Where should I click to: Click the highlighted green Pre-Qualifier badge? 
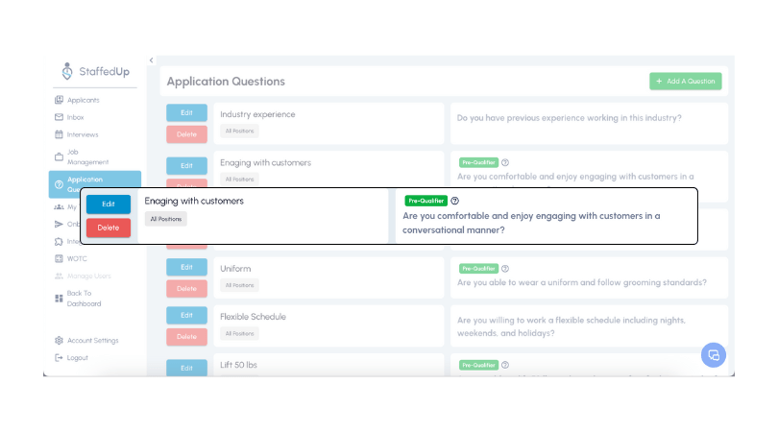tap(425, 201)
